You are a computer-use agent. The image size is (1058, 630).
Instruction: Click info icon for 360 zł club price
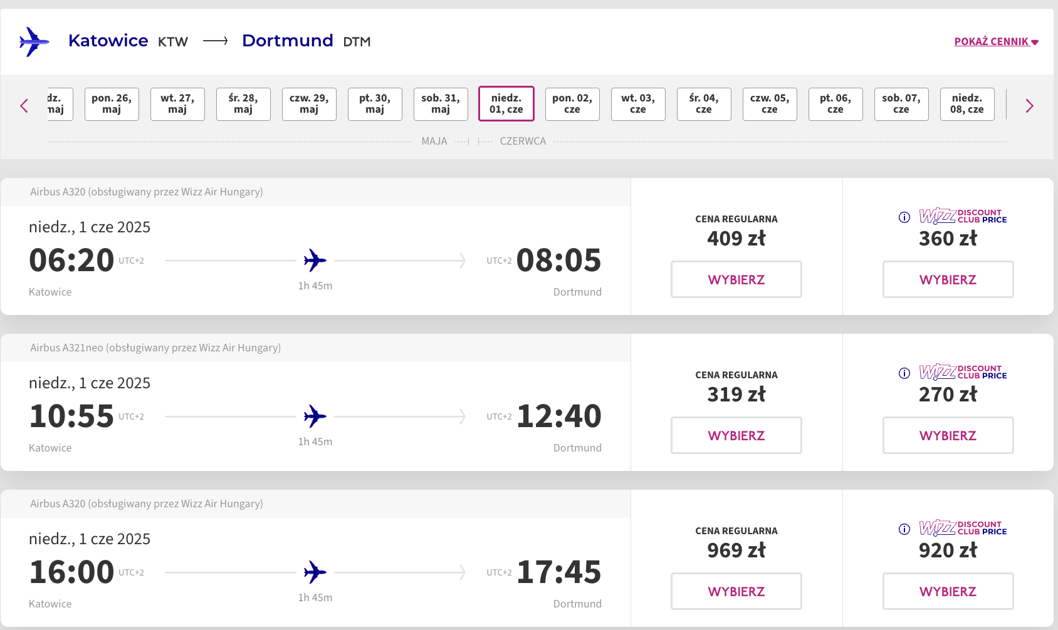click(x=904, y=217)
